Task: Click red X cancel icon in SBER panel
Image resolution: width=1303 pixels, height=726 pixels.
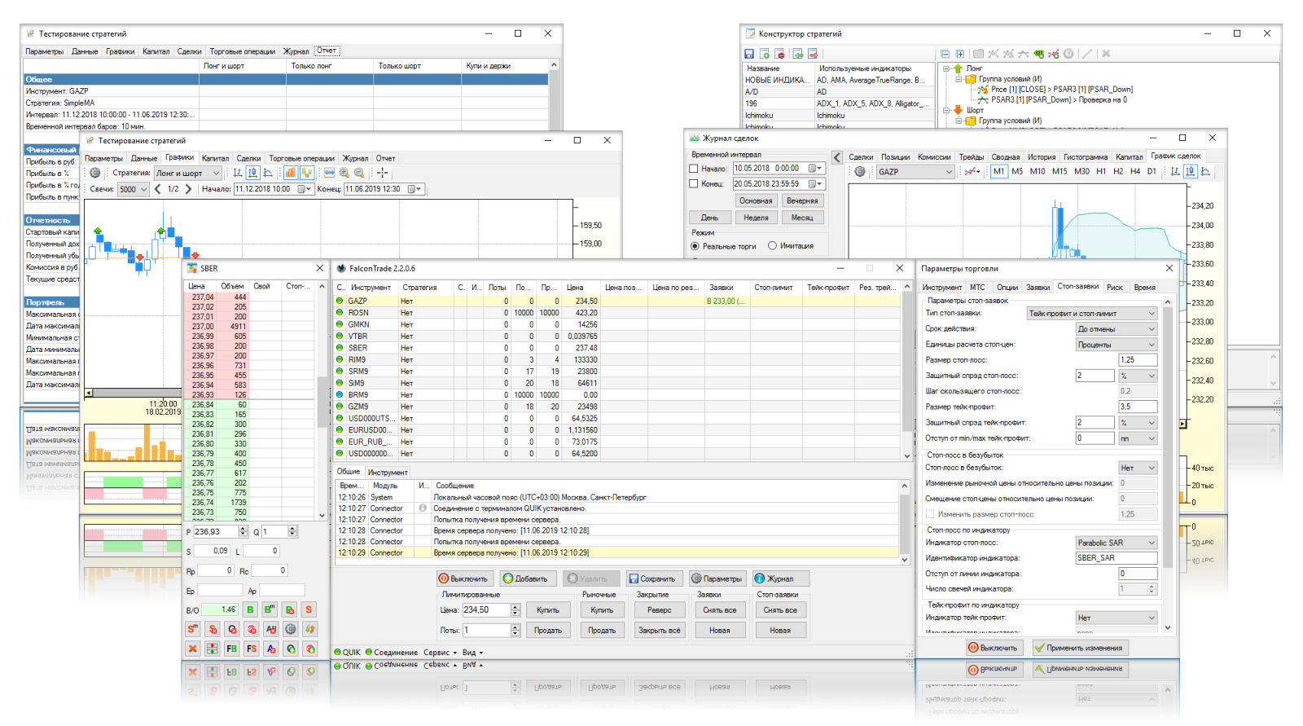Action: tap(192, 649)
